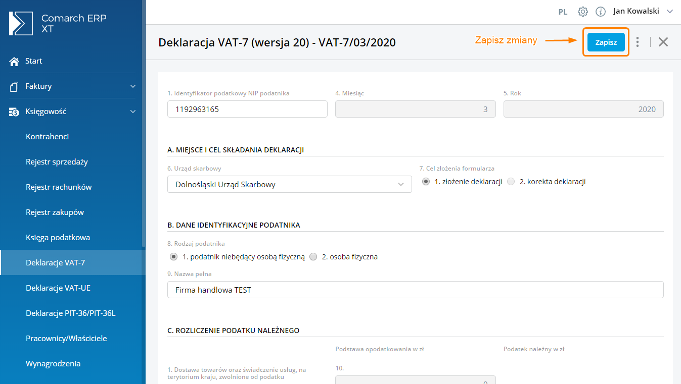Image resolution: width=681 pixels, height=384 pixels.
Task: Go to Deklaracje VAT-UE
Action: point(58,288)
